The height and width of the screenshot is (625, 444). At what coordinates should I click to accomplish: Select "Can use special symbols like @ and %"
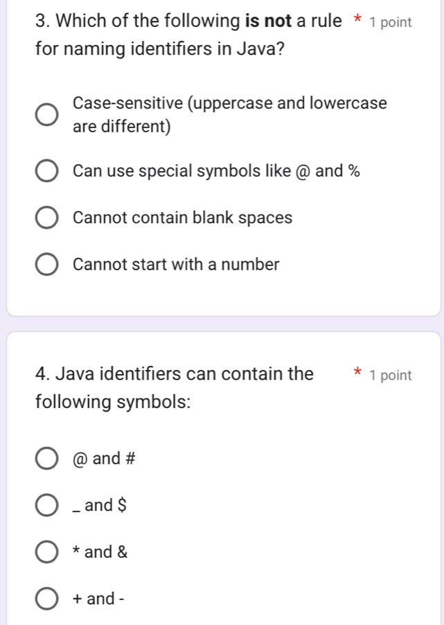click(x=46, y=170)
